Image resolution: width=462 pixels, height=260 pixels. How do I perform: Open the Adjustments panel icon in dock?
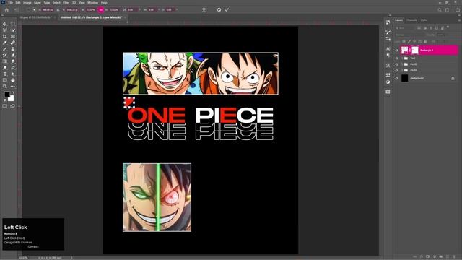pos(388,82)
